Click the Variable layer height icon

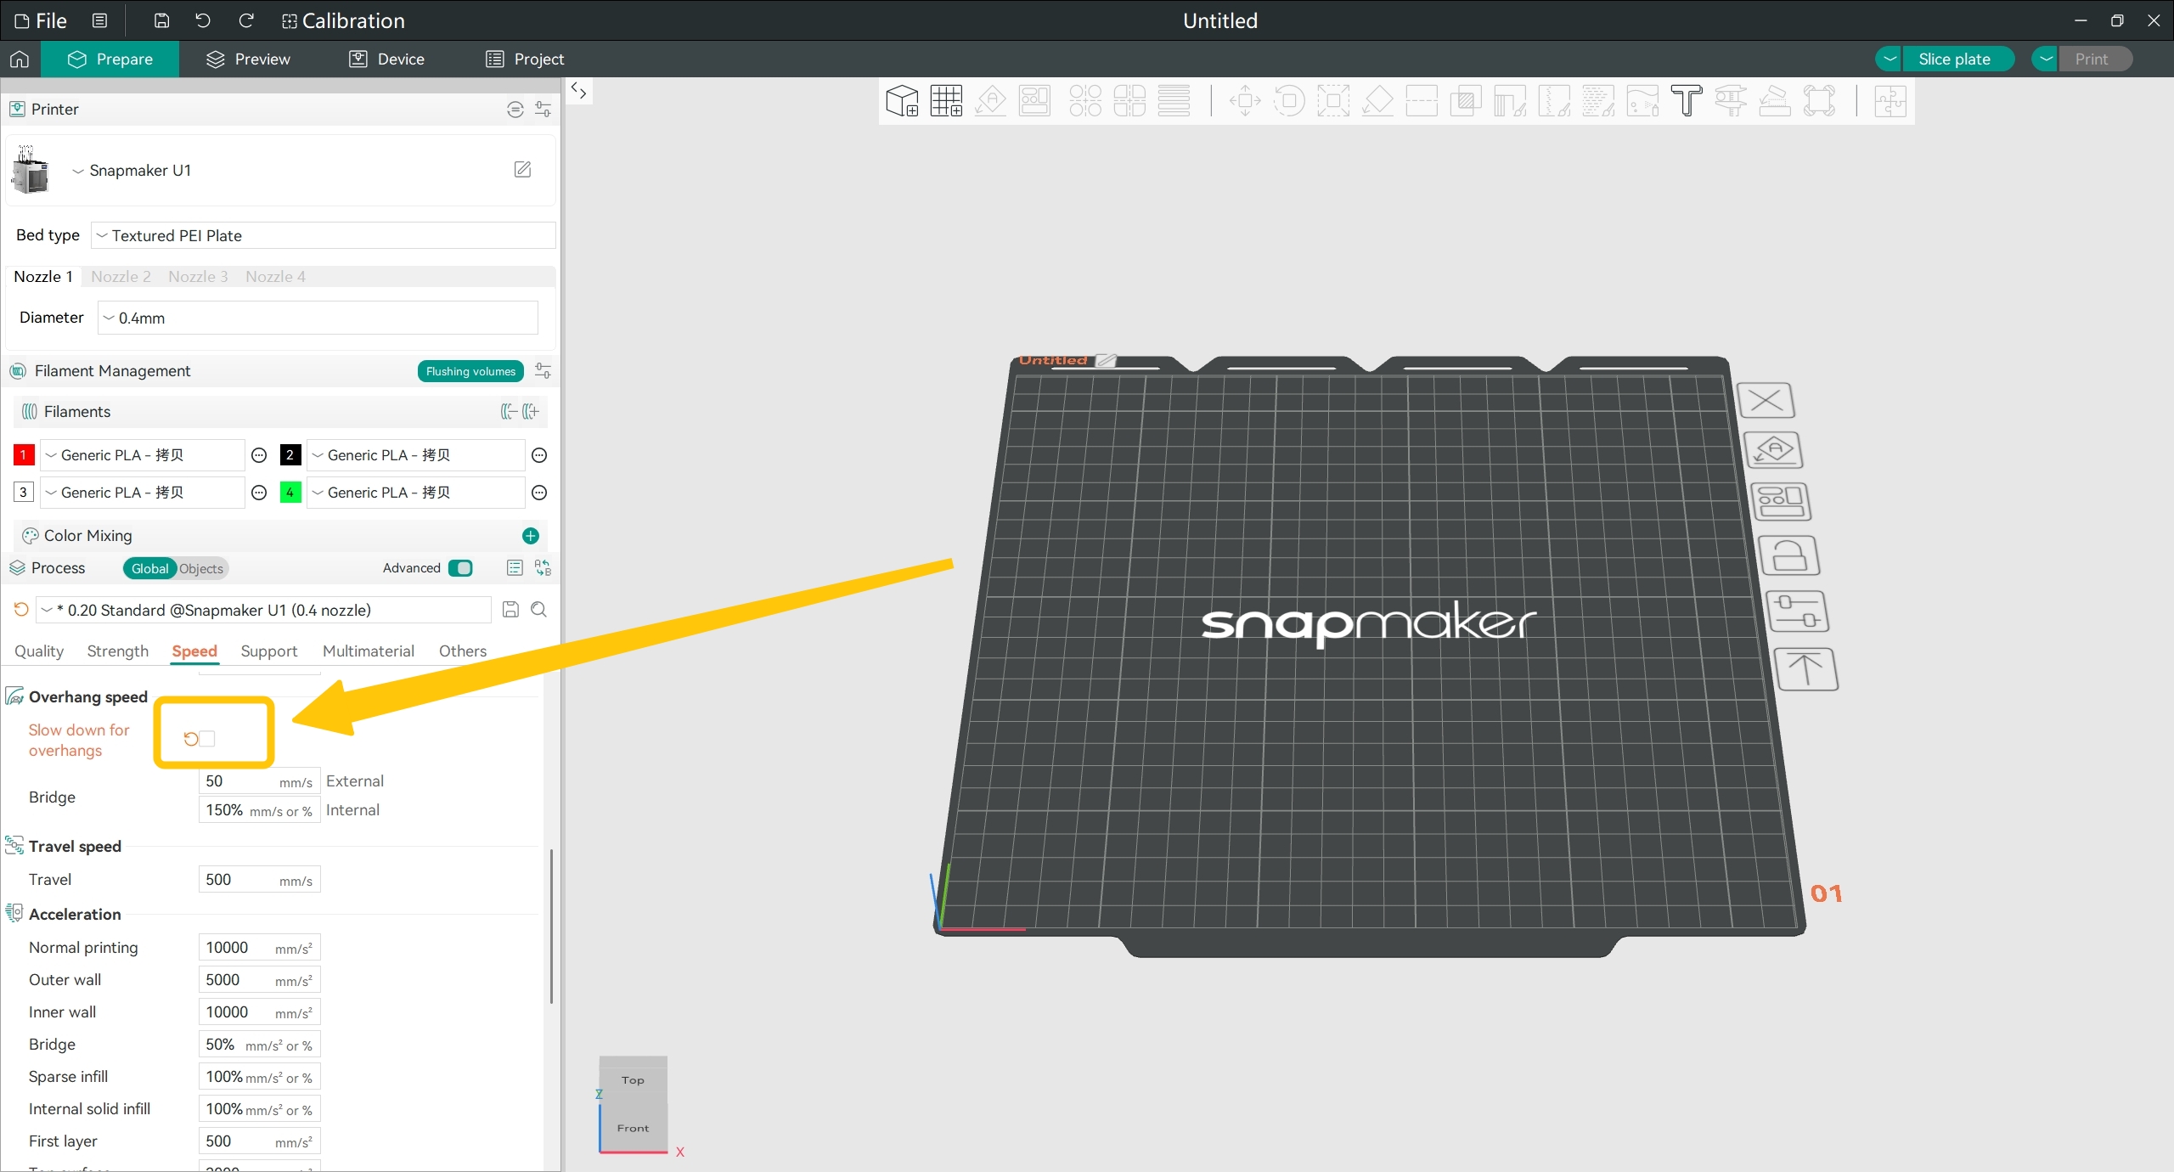(1174, 101)
